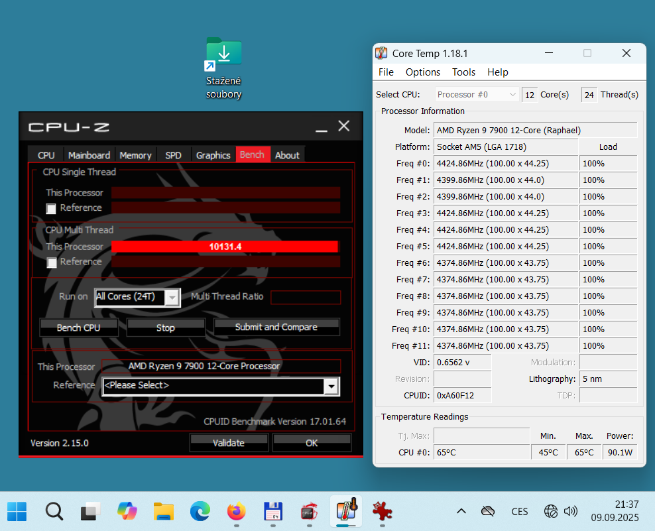Enable Reference checkbox under CPU Multi Thread
Image resolution: width=655 pixels, height=531 pixels.
[52, 263]
